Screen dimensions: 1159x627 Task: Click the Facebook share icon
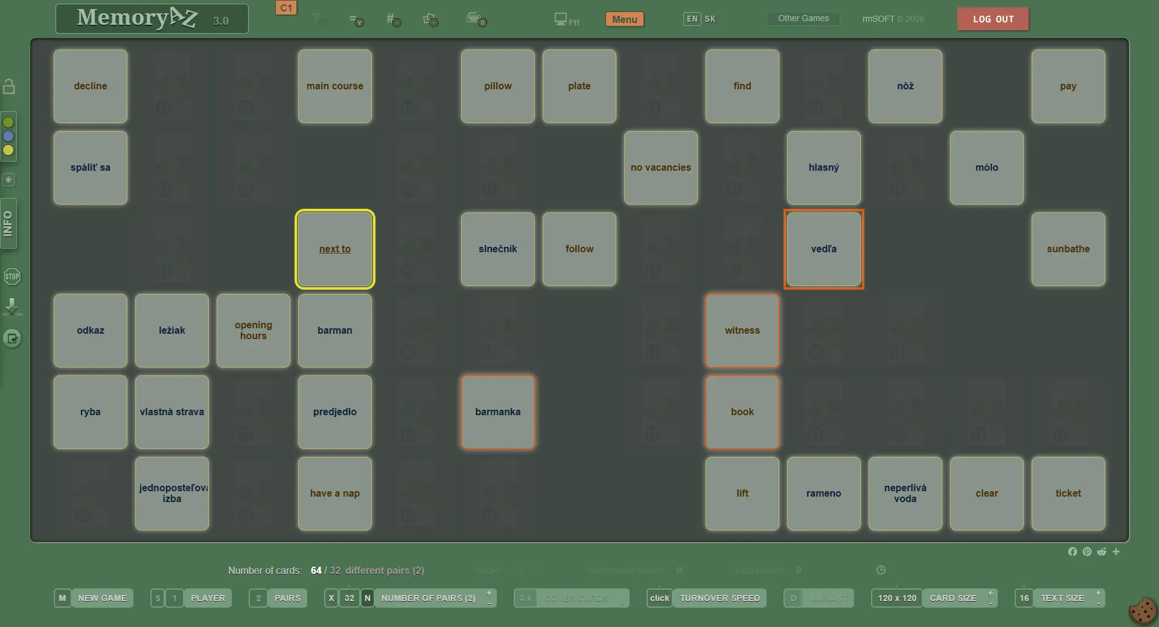(x=1072, y=552)
